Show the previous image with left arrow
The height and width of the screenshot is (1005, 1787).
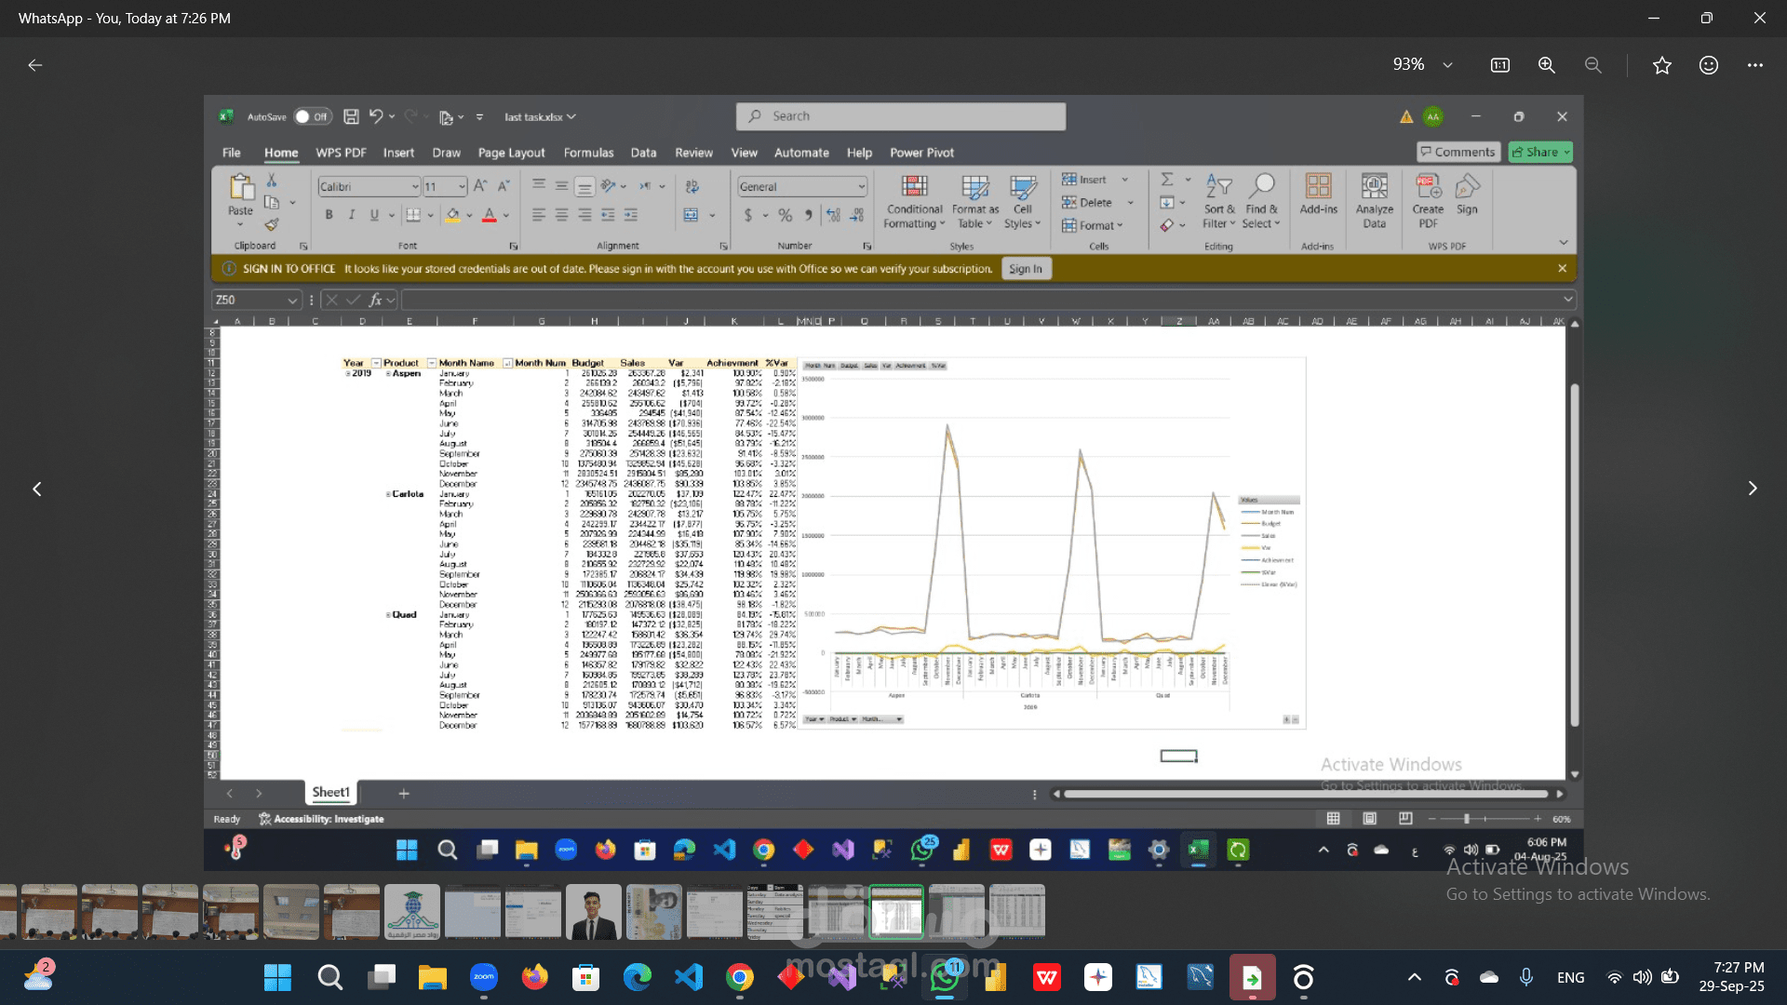pos(37,489)
